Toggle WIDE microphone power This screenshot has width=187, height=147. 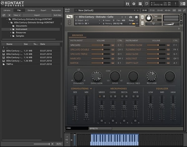coord(133,96)
